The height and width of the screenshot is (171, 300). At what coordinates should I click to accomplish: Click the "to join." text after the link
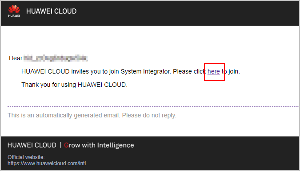tap(231, 71)
